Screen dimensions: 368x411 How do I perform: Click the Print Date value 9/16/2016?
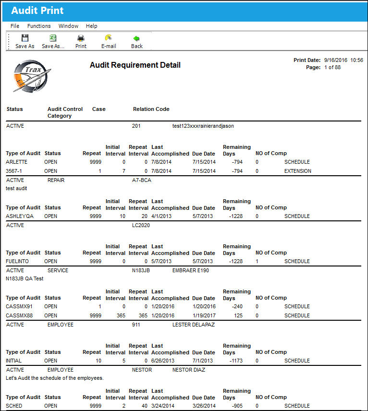tap(335, 60)
